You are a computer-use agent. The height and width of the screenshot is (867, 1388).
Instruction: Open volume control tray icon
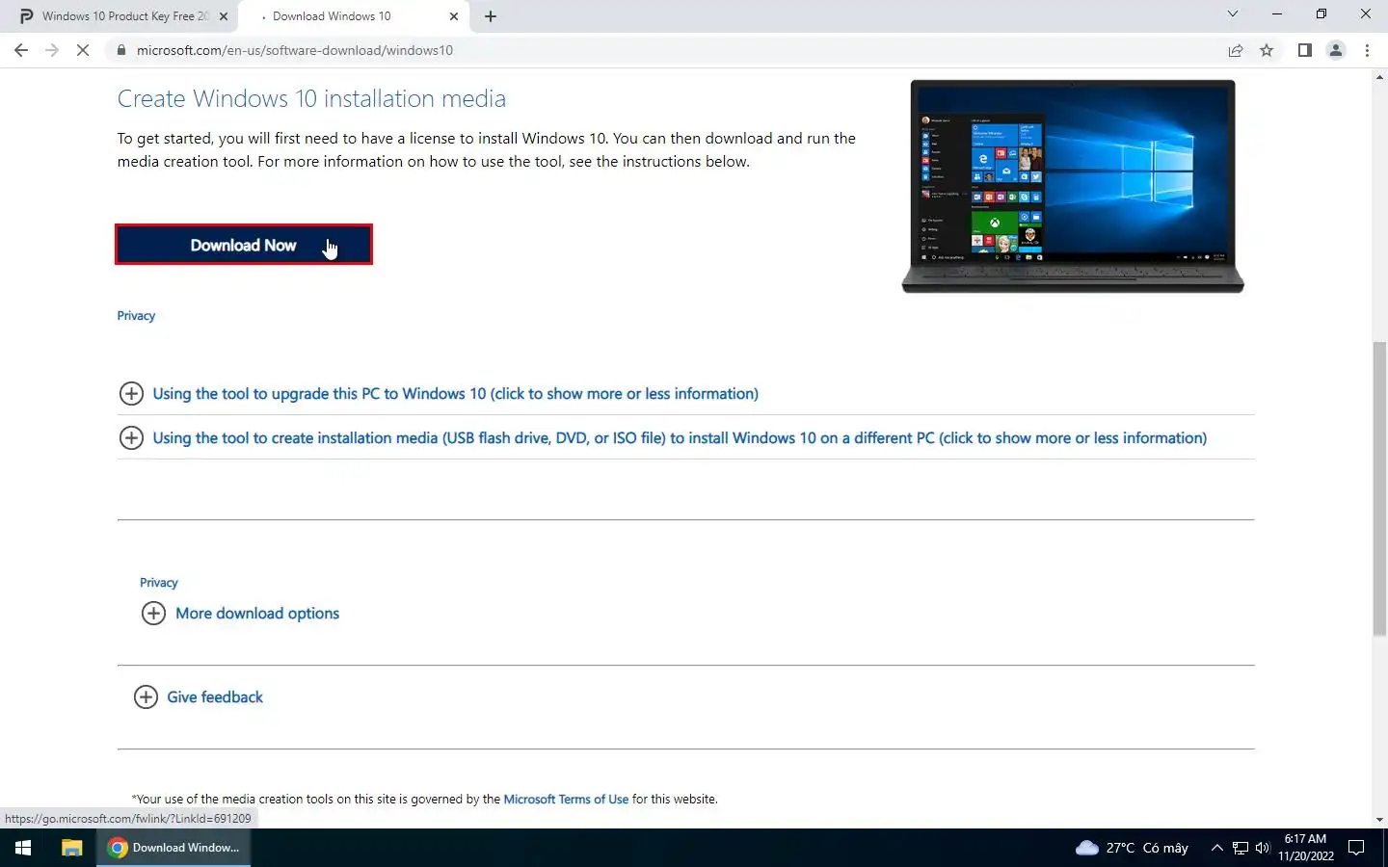point(1263,848)
